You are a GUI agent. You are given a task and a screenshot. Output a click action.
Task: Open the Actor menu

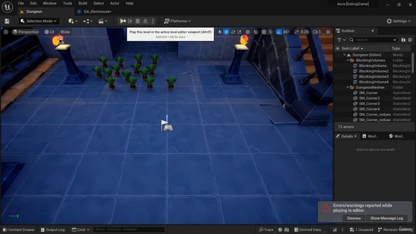click(x=114, y=3)
